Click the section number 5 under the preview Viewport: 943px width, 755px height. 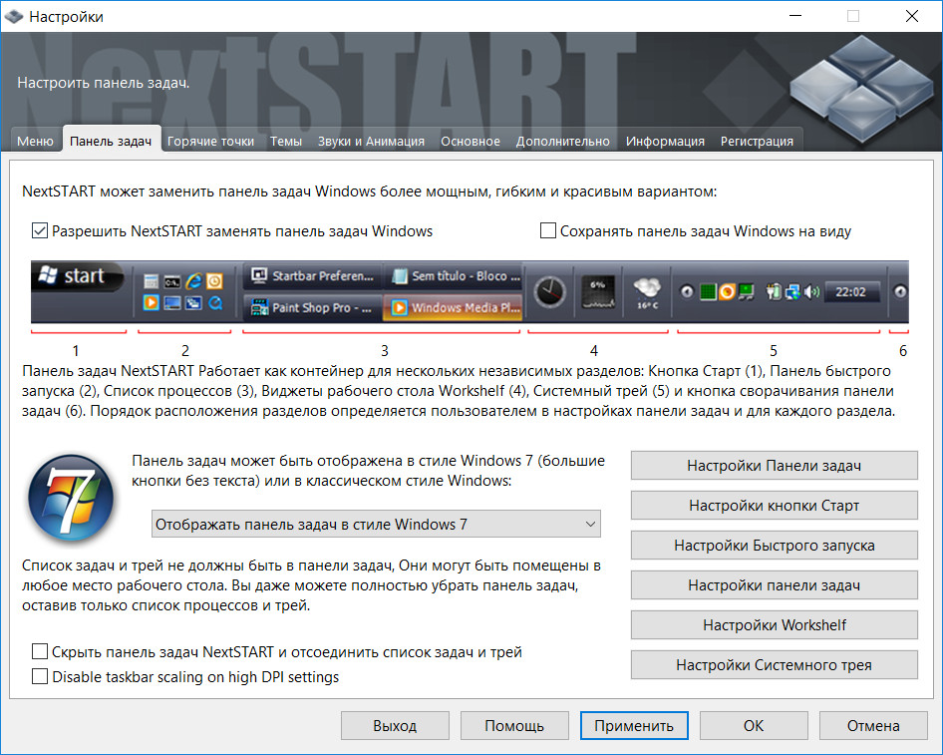774,351
